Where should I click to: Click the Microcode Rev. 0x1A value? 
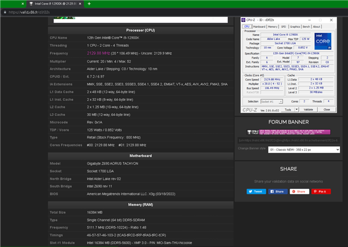click(x=95, y=122)
